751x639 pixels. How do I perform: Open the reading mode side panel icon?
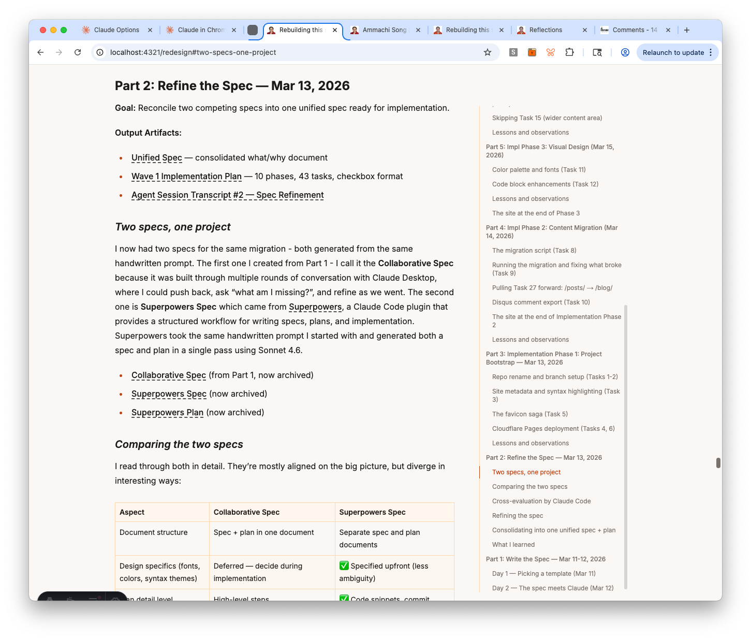click(x=597, y=52)
